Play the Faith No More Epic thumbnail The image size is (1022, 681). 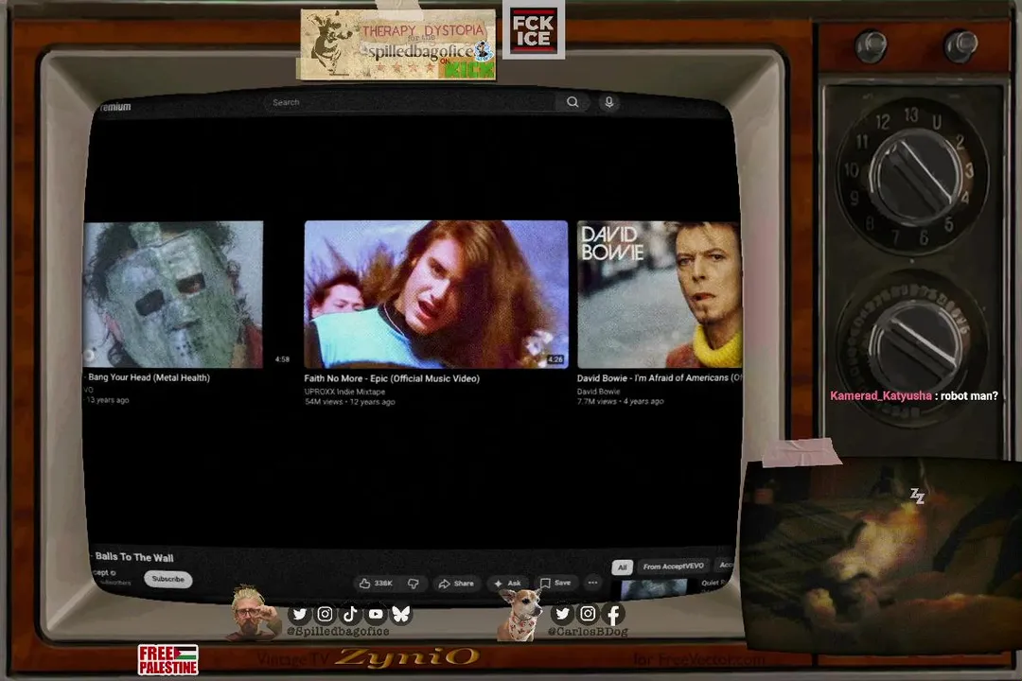tap(436, 294)
